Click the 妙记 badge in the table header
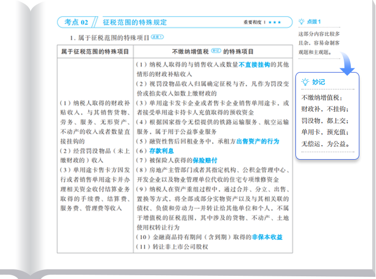 point(216,51)
